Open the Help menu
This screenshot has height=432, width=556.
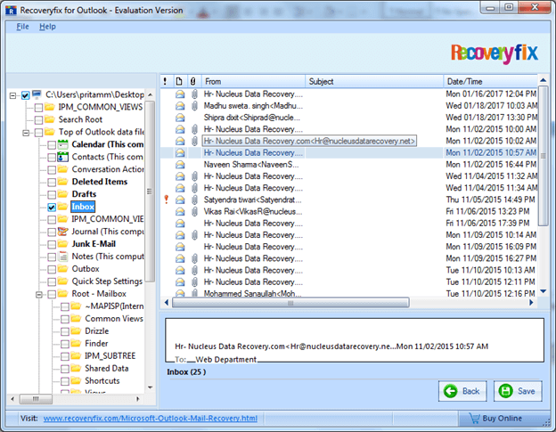click(x=47, y=27)
